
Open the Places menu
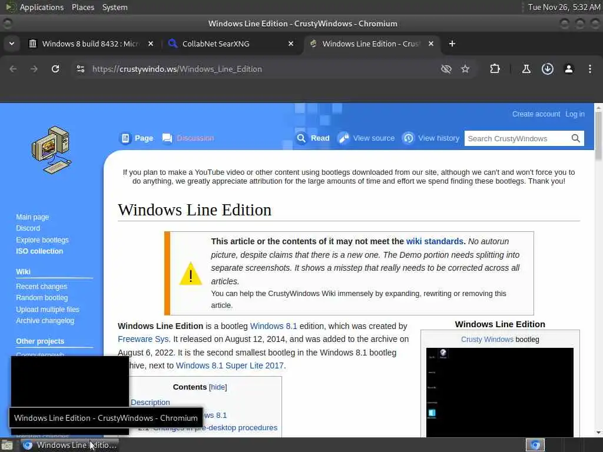tap(82, 7)
